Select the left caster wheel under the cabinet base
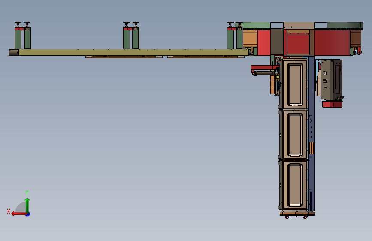 [x=287, y=217]
